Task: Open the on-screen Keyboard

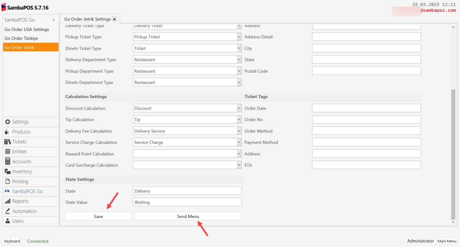Action: pos(12,241)
